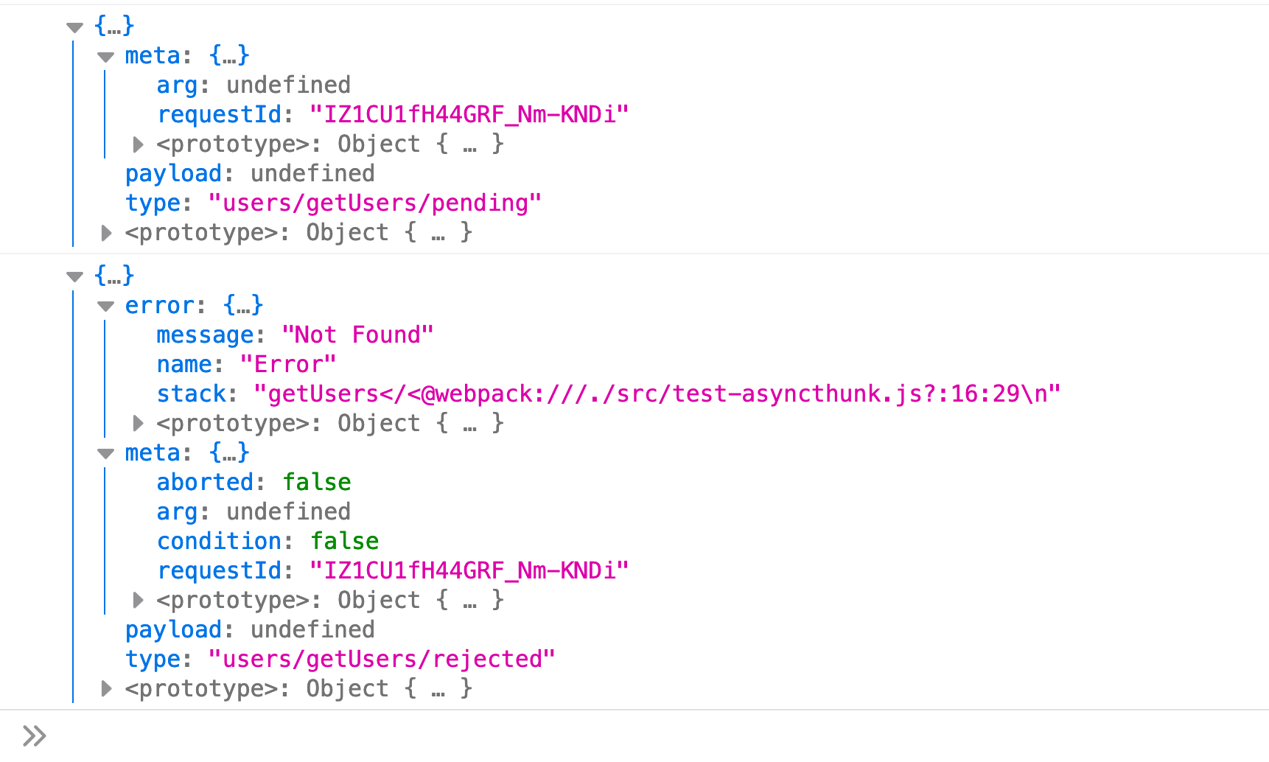1269x762 pixels.
Task: Expand the rejected action's top-level prototype
Action: tap(106, 689)
